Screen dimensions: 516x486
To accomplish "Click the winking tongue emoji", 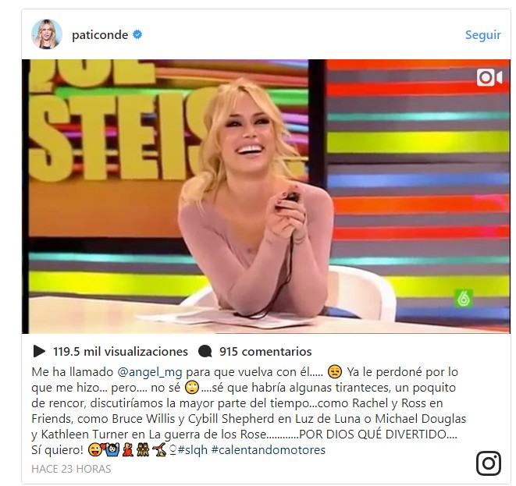I will coord(95,450).
